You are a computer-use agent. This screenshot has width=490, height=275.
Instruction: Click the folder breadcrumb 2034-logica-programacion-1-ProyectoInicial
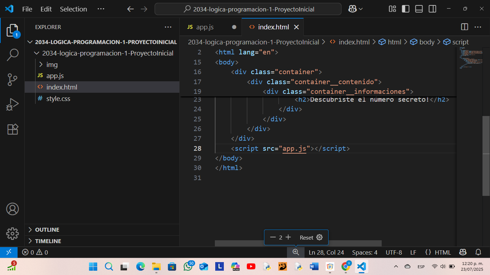254,42
